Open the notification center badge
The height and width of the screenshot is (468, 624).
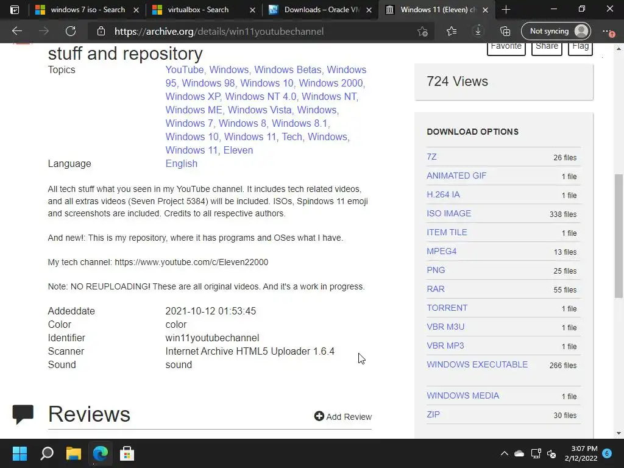tap(607, 453)
